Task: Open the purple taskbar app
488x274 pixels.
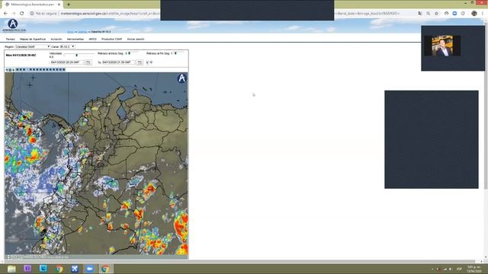Action: [27, 269]
